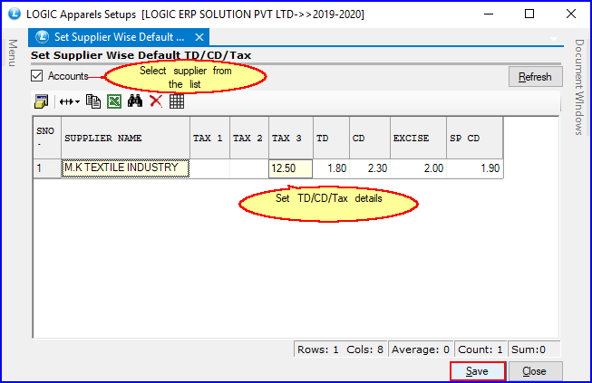Click the TAX 1 column header
This screenshot has width=592, height=383.
click(x=209, y=138)
